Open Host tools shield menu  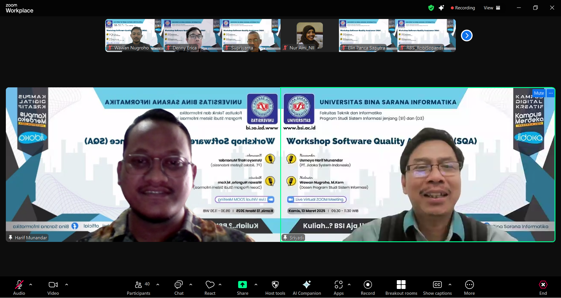[x=275, y=288]
